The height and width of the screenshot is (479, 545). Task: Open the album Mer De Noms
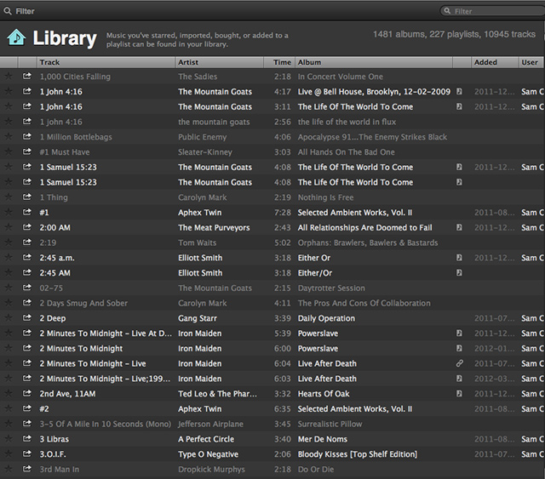coord(324,439)
